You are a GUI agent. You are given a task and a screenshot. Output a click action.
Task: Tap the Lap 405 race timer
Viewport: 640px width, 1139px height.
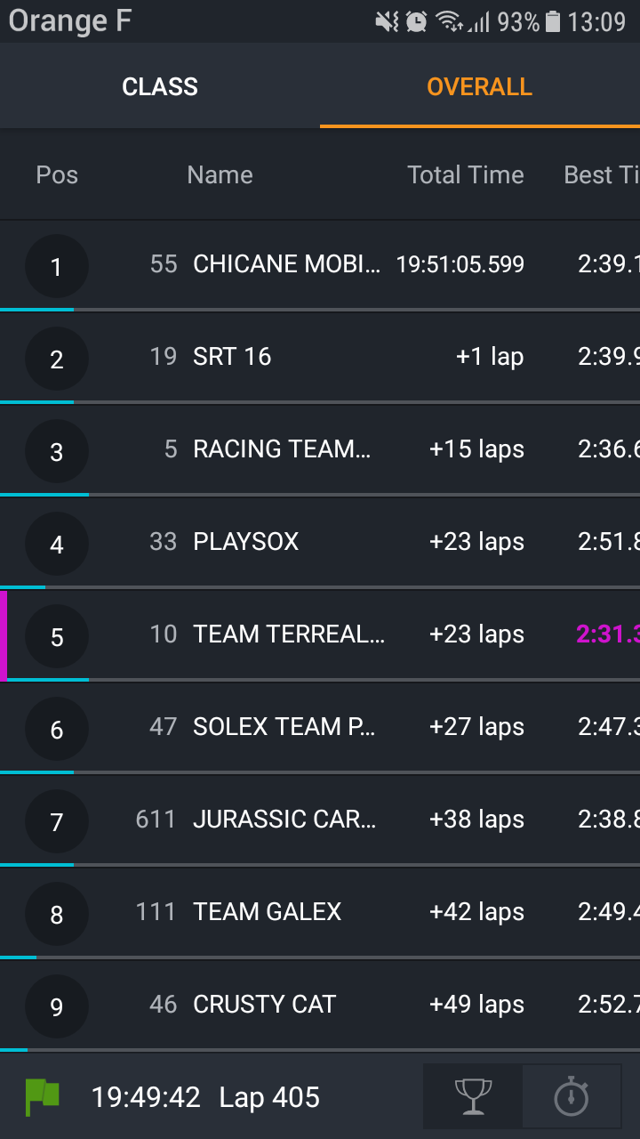pyautogui.click(x=205, y=1097)
